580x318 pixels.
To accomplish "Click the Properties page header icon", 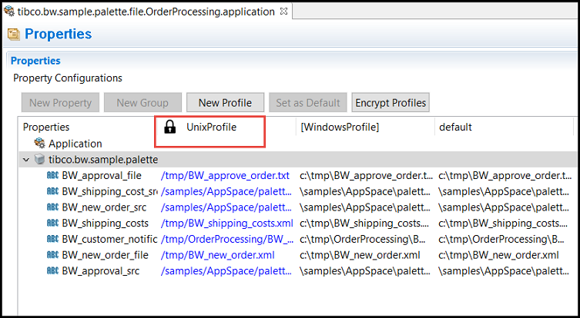I will [x=13, y=35].
